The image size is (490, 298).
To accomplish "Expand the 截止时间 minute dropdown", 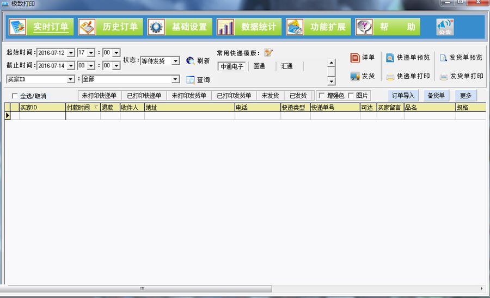I will click(x=117, y=66).
